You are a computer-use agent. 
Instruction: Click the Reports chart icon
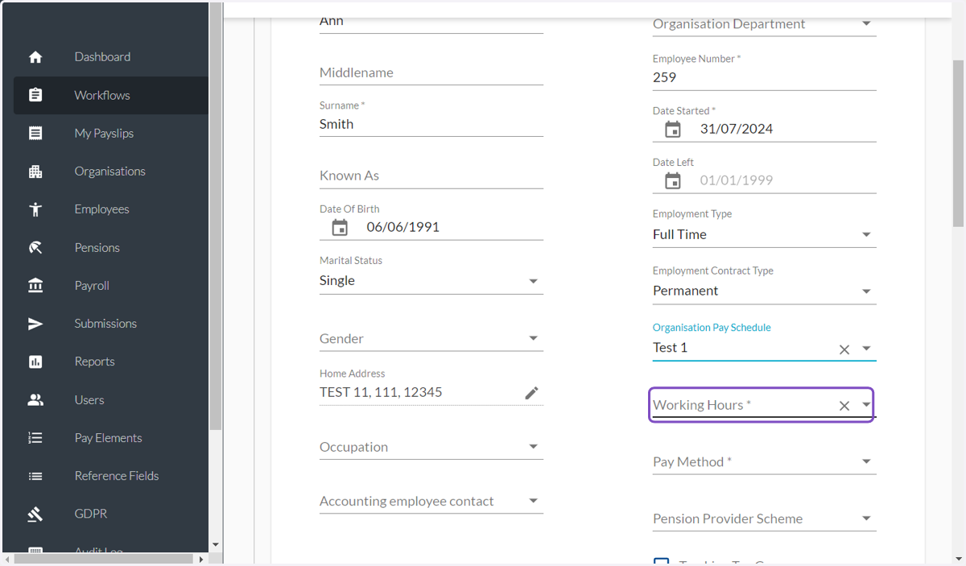(x=35, y=361)
